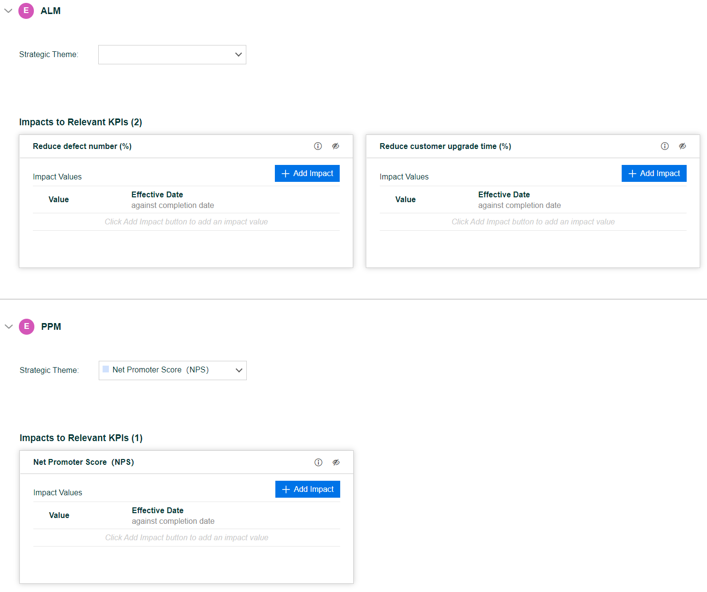
Task: Add impact to Reduce defect number
Action: point(307,174)
